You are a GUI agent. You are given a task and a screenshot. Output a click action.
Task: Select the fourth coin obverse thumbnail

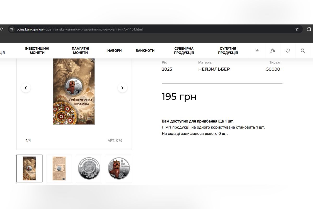click(x=119, y=169)
